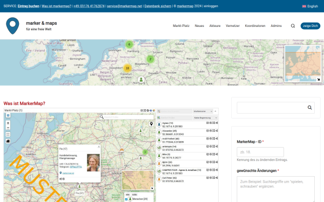Click the service@markermap.net email link

[x=124, y=6]
